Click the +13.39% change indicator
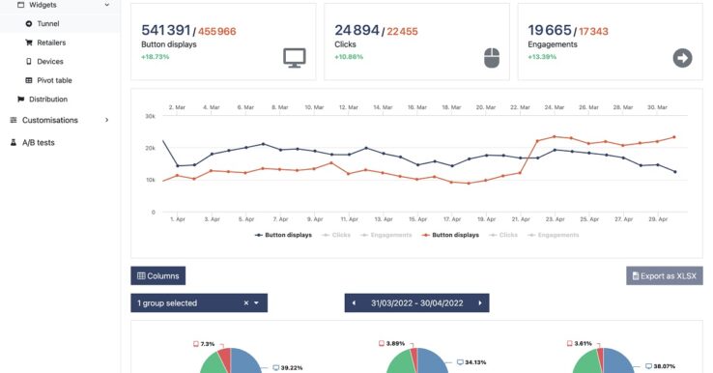 pos(542,57)
